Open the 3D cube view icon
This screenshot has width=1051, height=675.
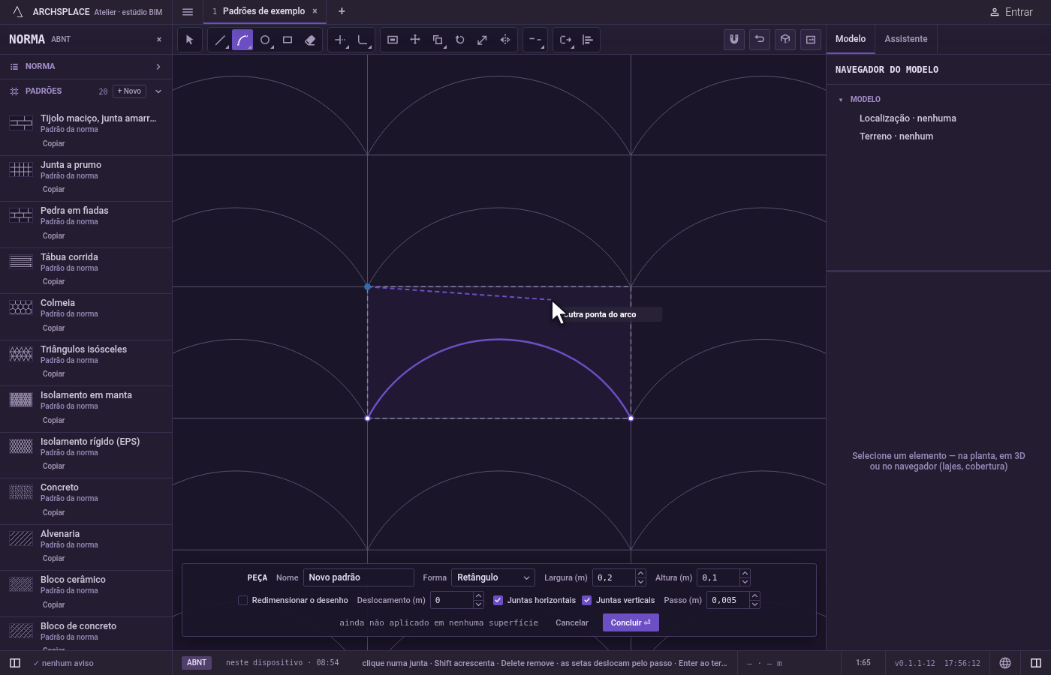785,40
